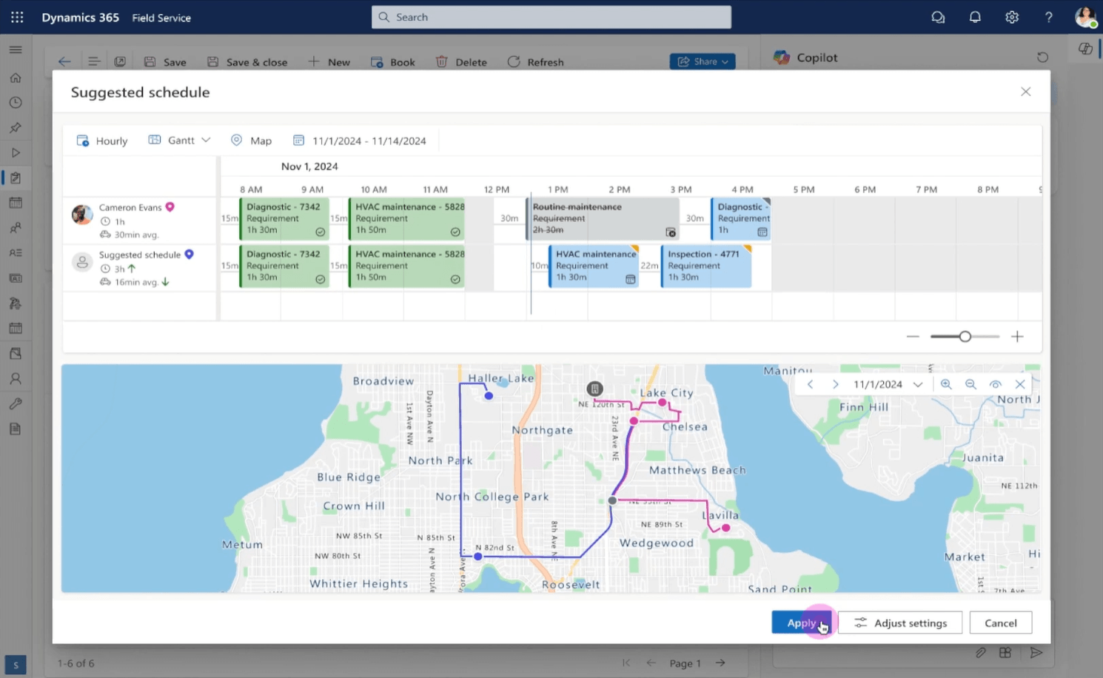Screen dimensions: 1103x678
Task: Click the Gantt zoom in plus button
Action: 1017,337
